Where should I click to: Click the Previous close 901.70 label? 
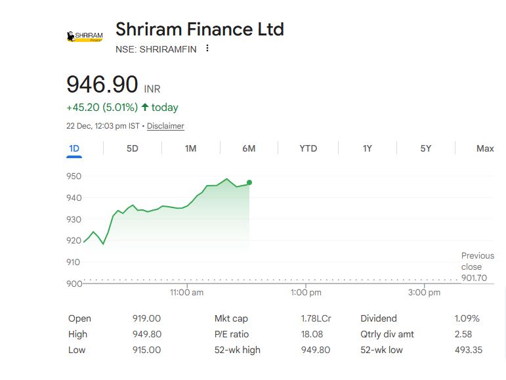pos(477,266)
